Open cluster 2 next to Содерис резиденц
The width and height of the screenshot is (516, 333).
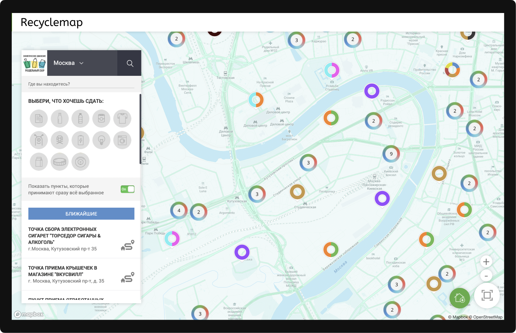tap(374, 121)
